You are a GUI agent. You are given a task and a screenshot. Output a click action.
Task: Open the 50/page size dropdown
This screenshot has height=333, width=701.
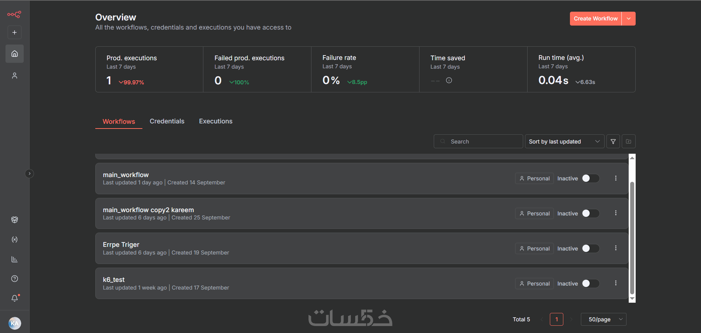point(604,319)
